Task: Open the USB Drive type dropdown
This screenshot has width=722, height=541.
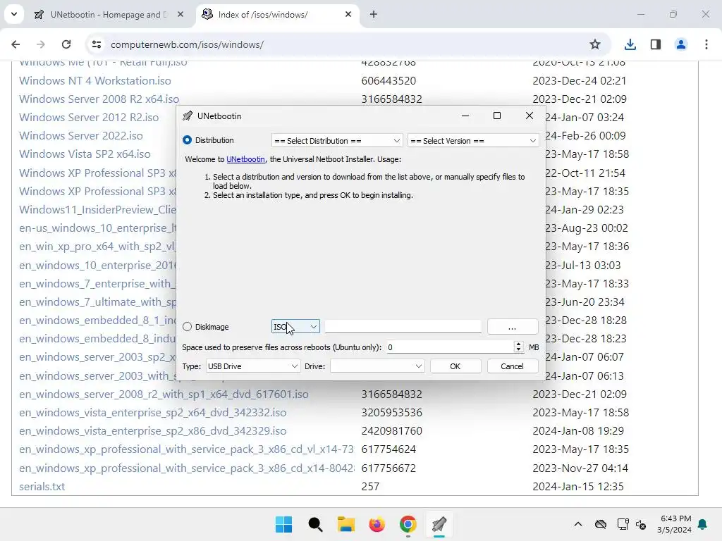Action: tap(253, 366)
